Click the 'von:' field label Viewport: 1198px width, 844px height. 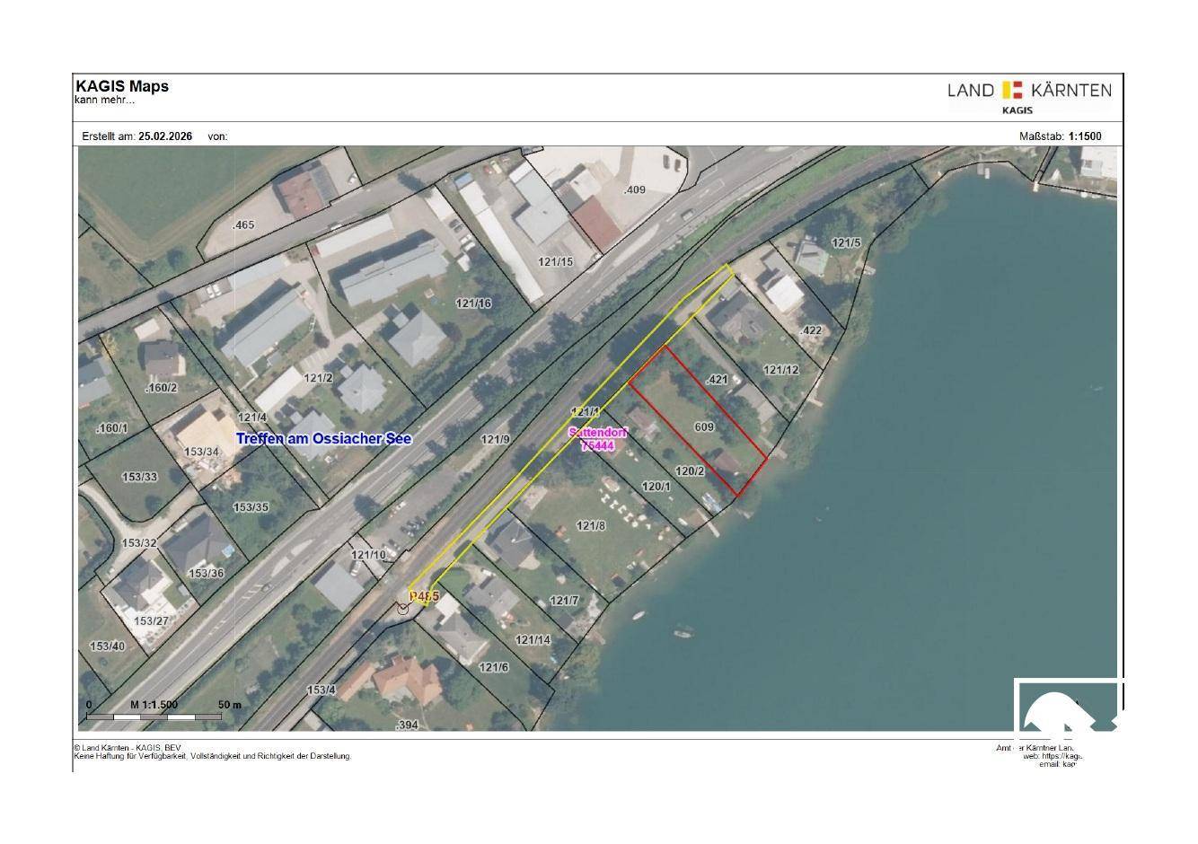pos(217,136)
